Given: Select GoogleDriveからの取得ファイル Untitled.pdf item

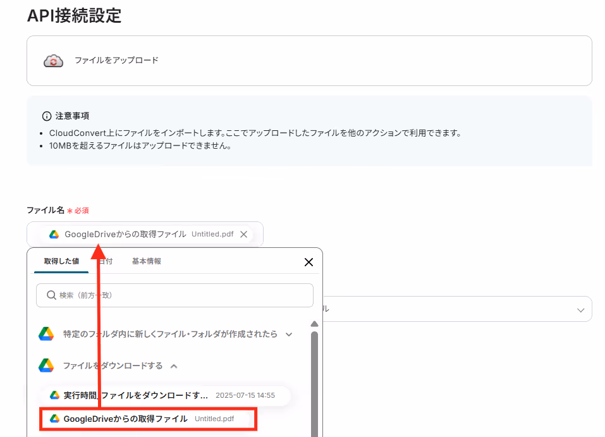Looking at the screenshot, I should (x=149, y=419).
